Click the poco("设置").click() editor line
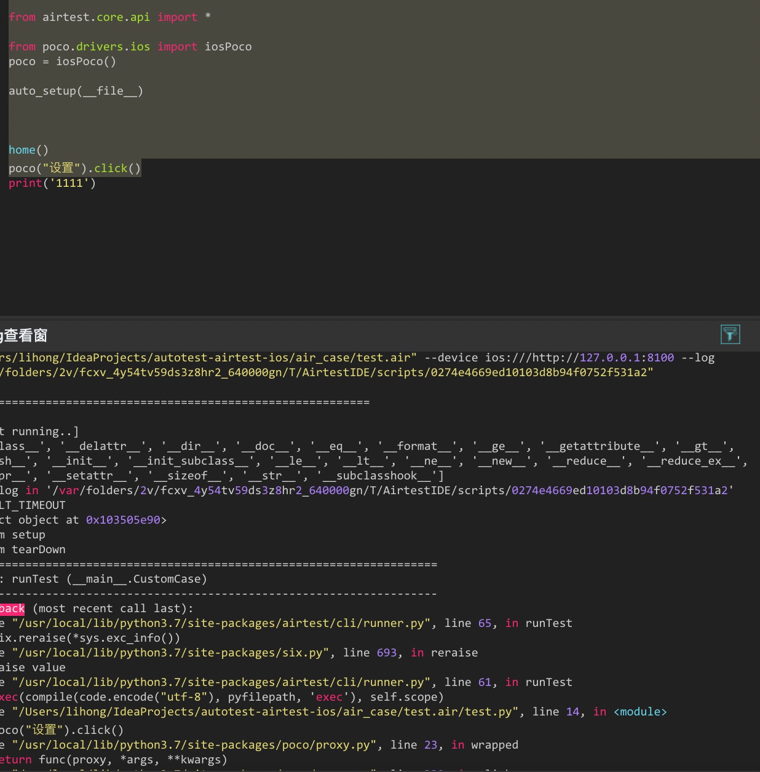Viewport: 760px width, 772px height. point(75,168)
